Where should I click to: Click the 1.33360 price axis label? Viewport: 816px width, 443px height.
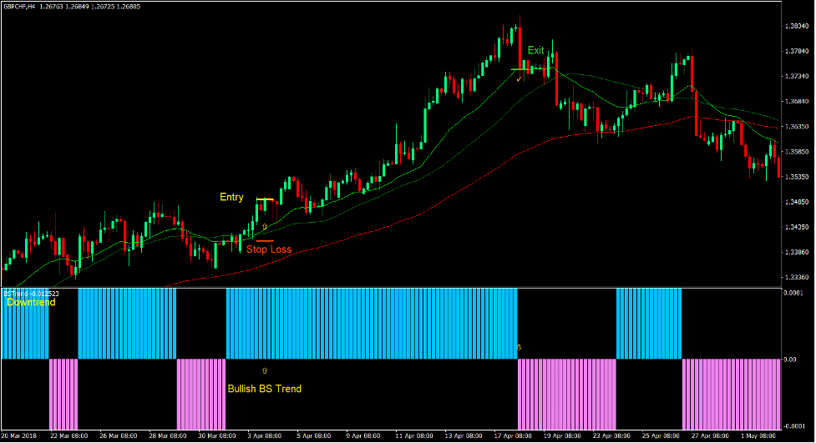point(796,277)
